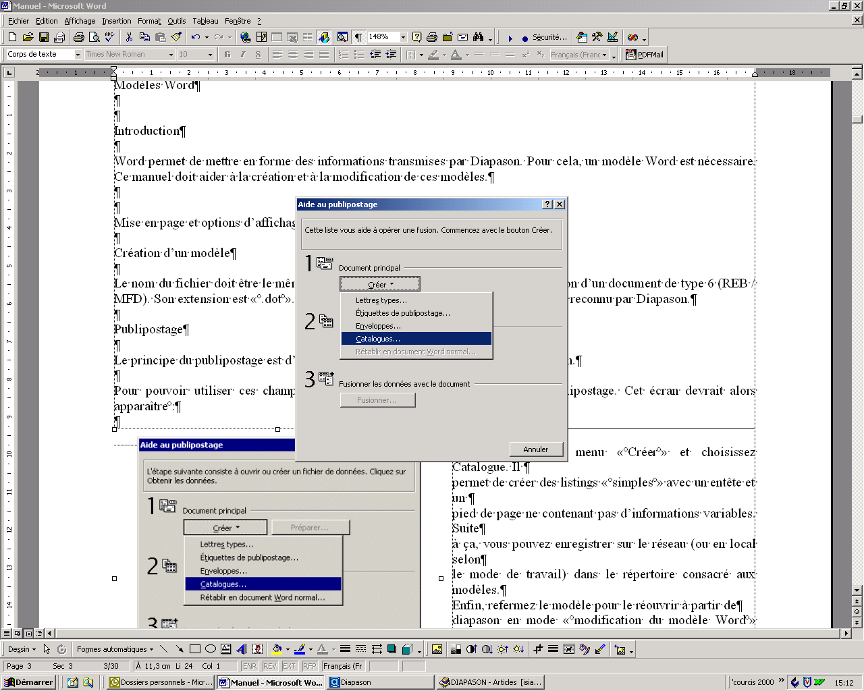Select the Format Painter brush

click(175, 36)
